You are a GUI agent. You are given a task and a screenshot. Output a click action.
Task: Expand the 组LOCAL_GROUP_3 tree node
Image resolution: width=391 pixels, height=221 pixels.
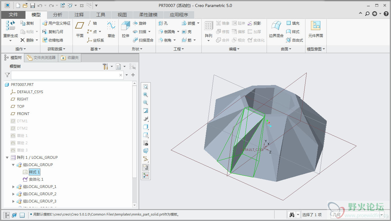tap(13, 201)
